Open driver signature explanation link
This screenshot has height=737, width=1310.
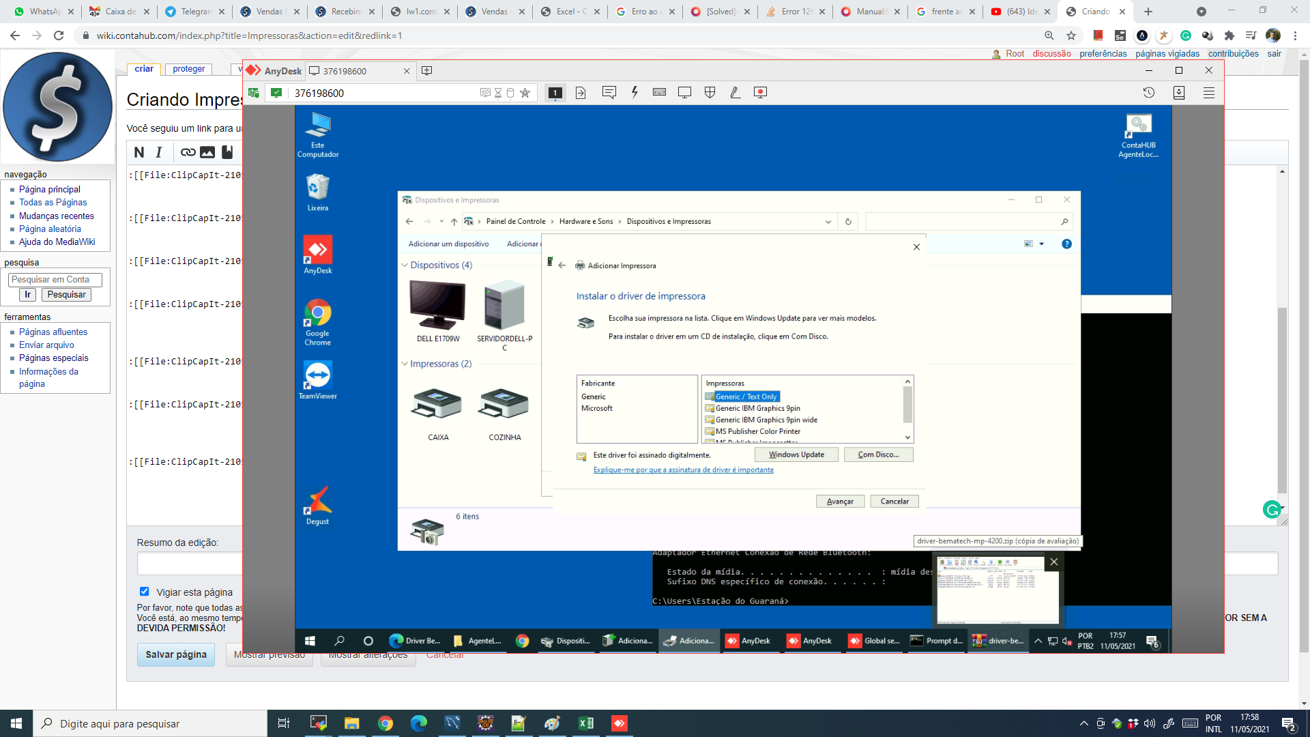point(683,469)
